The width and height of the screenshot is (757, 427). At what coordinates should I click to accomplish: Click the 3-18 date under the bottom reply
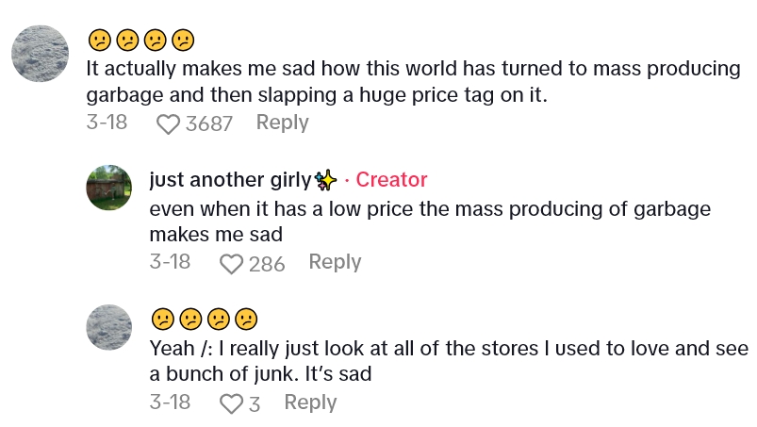[x=170, y=402]
